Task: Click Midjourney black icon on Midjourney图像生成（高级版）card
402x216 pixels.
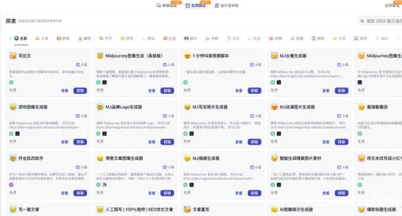Action: (x=105, y=82)
